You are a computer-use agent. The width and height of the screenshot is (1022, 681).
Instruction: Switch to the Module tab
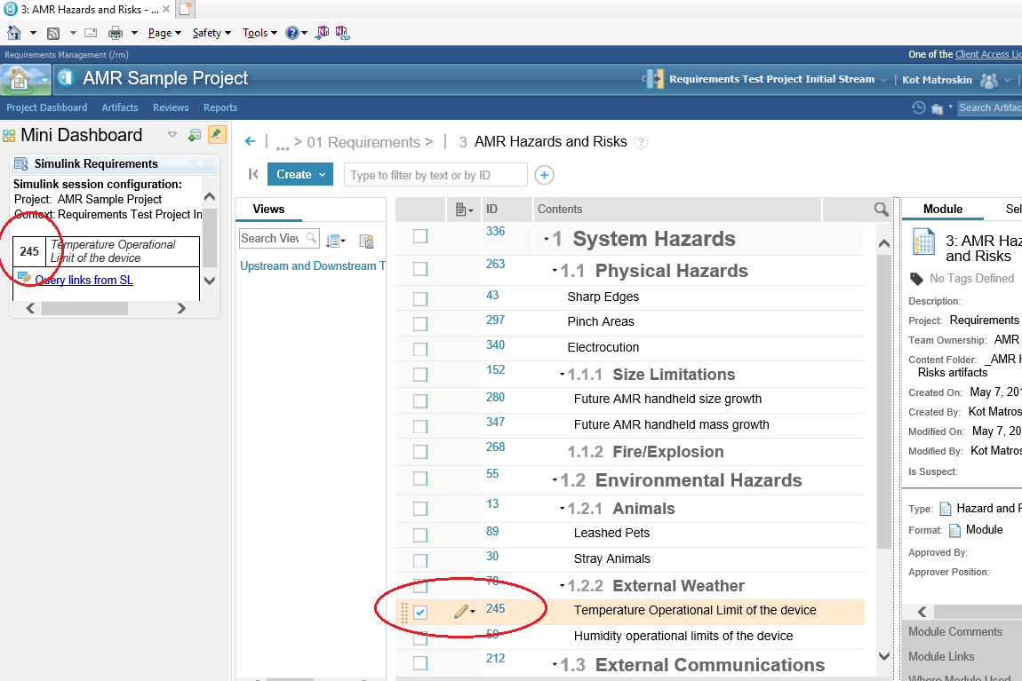point(943,209)
